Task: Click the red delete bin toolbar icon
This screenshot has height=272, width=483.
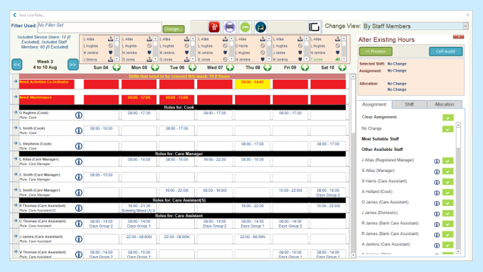Action: [x=214, y=27]
